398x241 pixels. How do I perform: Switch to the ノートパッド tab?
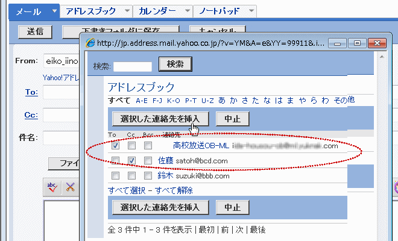pyautogui.click(x=220, y=11)
